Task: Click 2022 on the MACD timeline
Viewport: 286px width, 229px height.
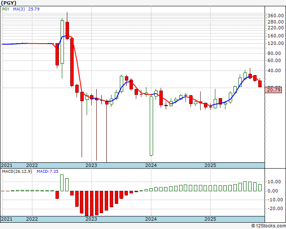Action: click(32, 219)
